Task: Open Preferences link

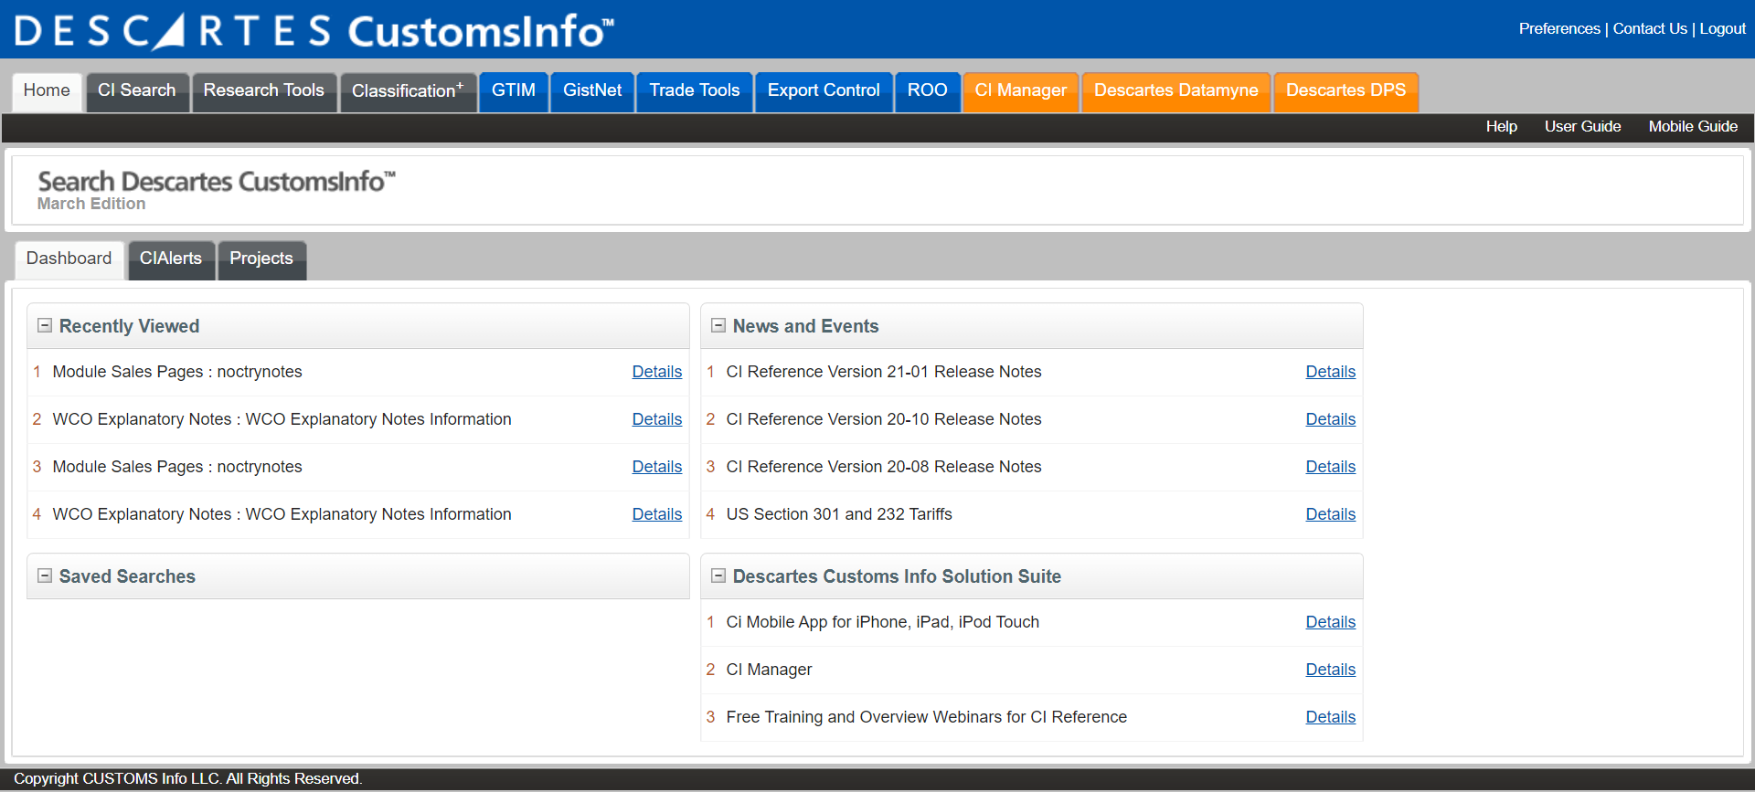Action: pos(1559,28)
